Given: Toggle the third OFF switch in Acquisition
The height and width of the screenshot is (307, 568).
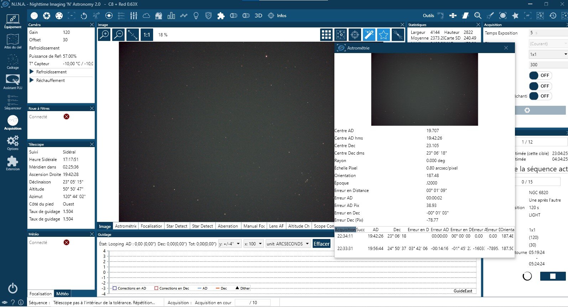Looking at the screenshot, I should point(540,96).
